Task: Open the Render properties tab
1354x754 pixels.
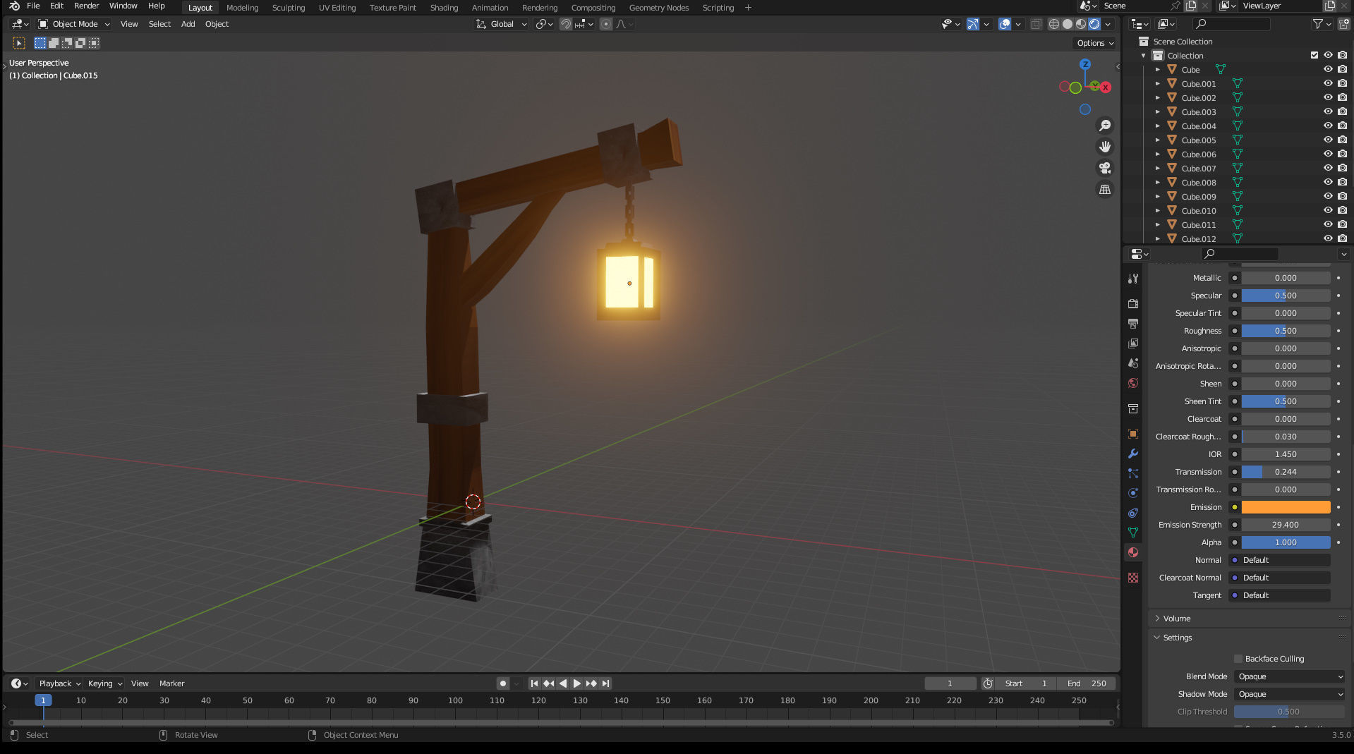Action: tap(1133, 304)
